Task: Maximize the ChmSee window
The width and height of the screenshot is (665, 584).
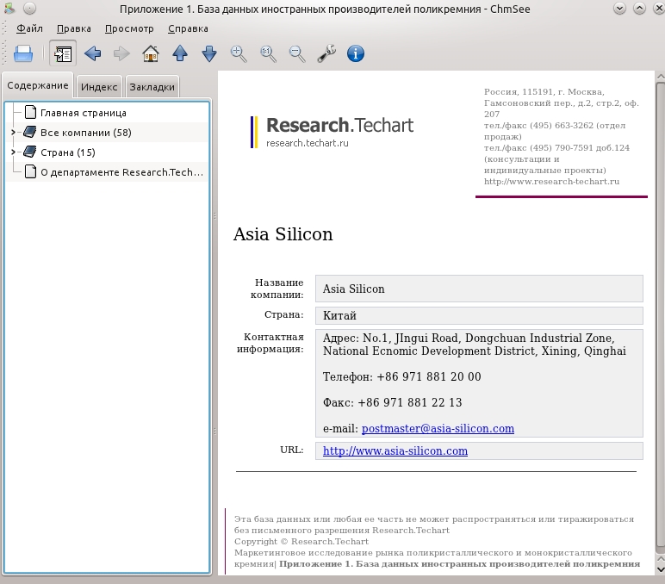Action: click(639, 8)
